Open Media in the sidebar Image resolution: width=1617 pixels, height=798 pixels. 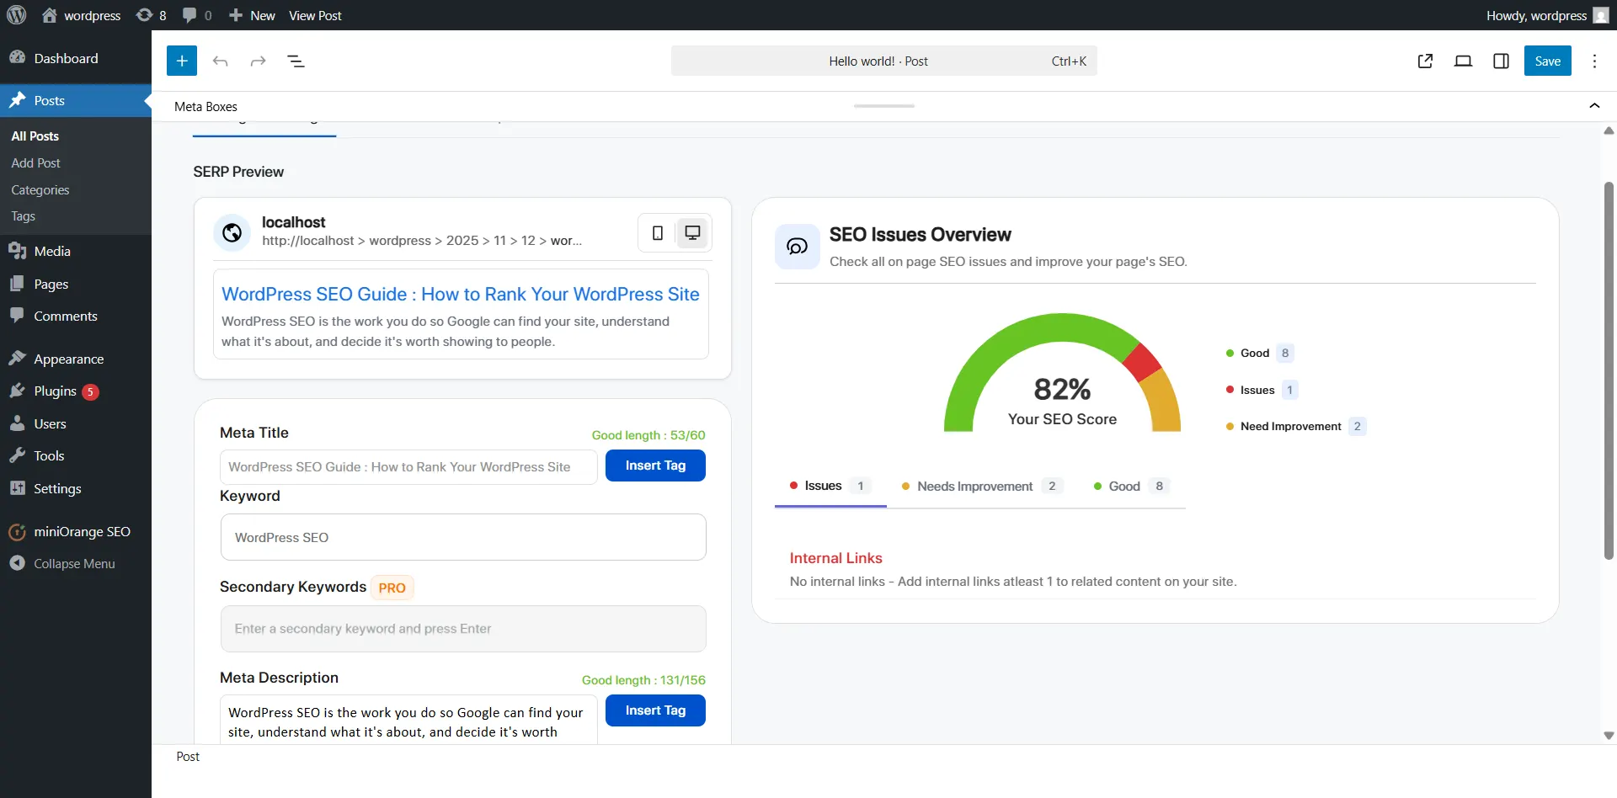(76, 251)
